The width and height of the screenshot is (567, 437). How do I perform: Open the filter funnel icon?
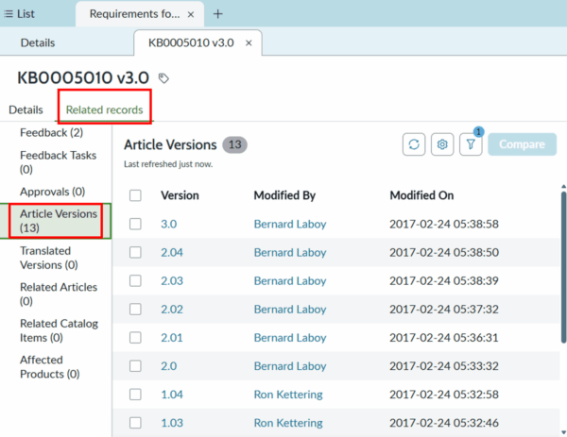tap(470, 144)
